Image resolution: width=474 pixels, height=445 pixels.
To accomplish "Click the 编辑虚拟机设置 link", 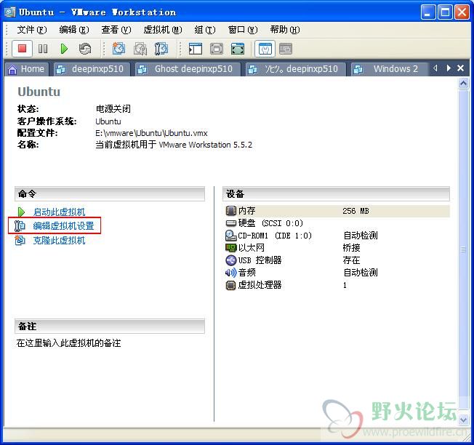I will point(63,226).
